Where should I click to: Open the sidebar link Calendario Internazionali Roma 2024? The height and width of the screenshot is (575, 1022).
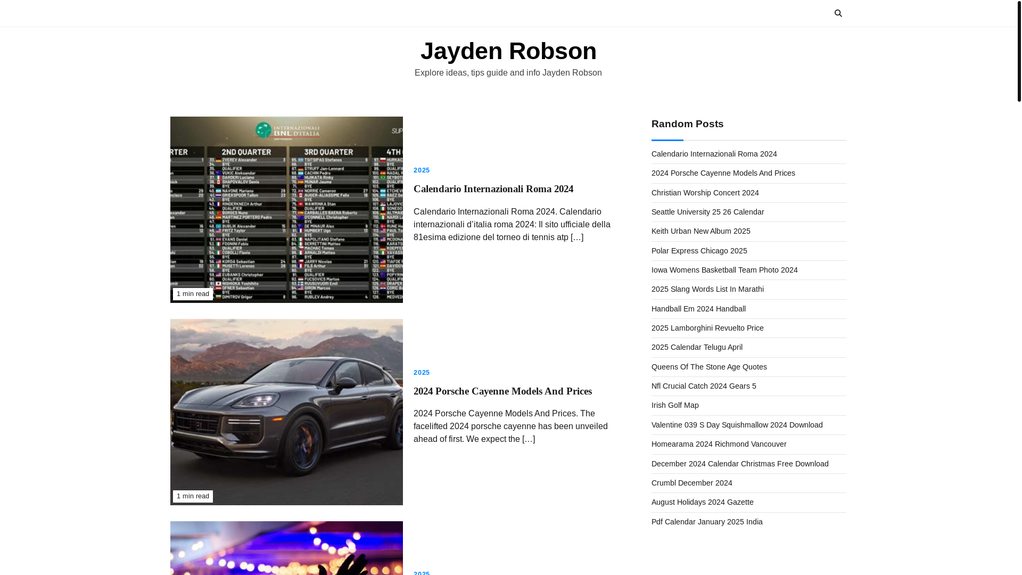(714, 154)
